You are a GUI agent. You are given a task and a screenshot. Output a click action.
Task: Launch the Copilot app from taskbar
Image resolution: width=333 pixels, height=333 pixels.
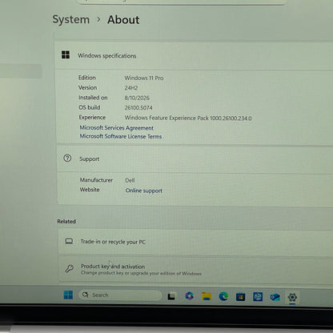pyautogui.click(x=189, y=296)
